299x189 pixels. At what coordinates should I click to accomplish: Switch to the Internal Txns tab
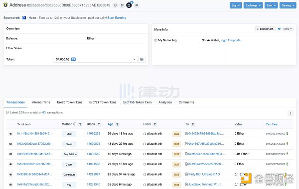(x=41, y=102)
